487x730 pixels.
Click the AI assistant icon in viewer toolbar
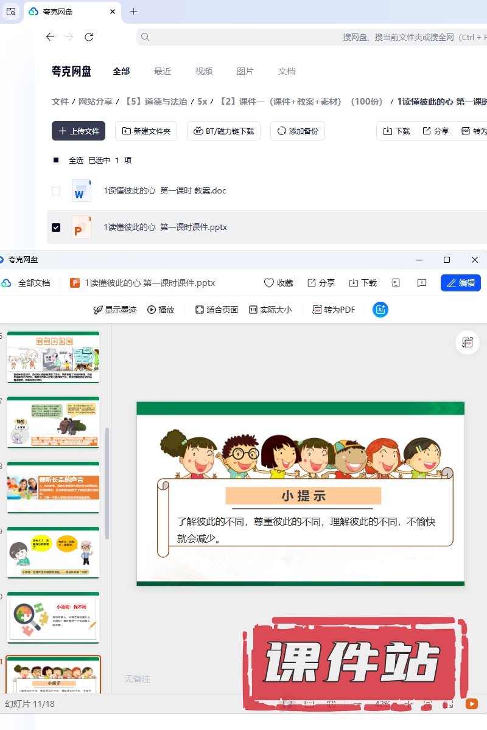(x=380, y=310)
